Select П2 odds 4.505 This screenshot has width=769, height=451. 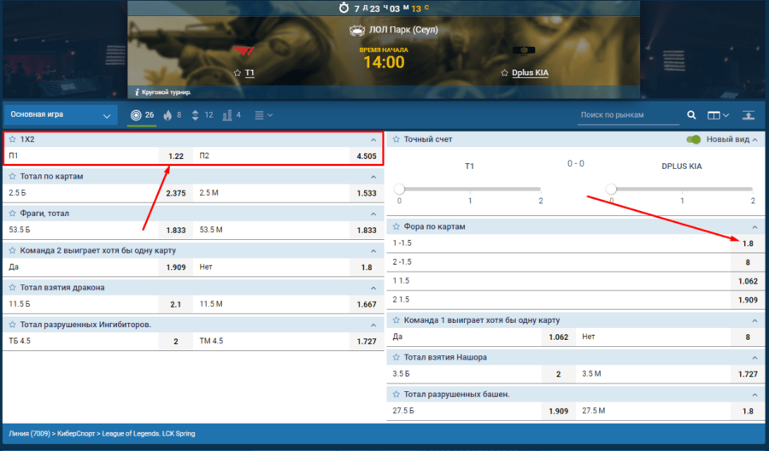click(366, 156)
